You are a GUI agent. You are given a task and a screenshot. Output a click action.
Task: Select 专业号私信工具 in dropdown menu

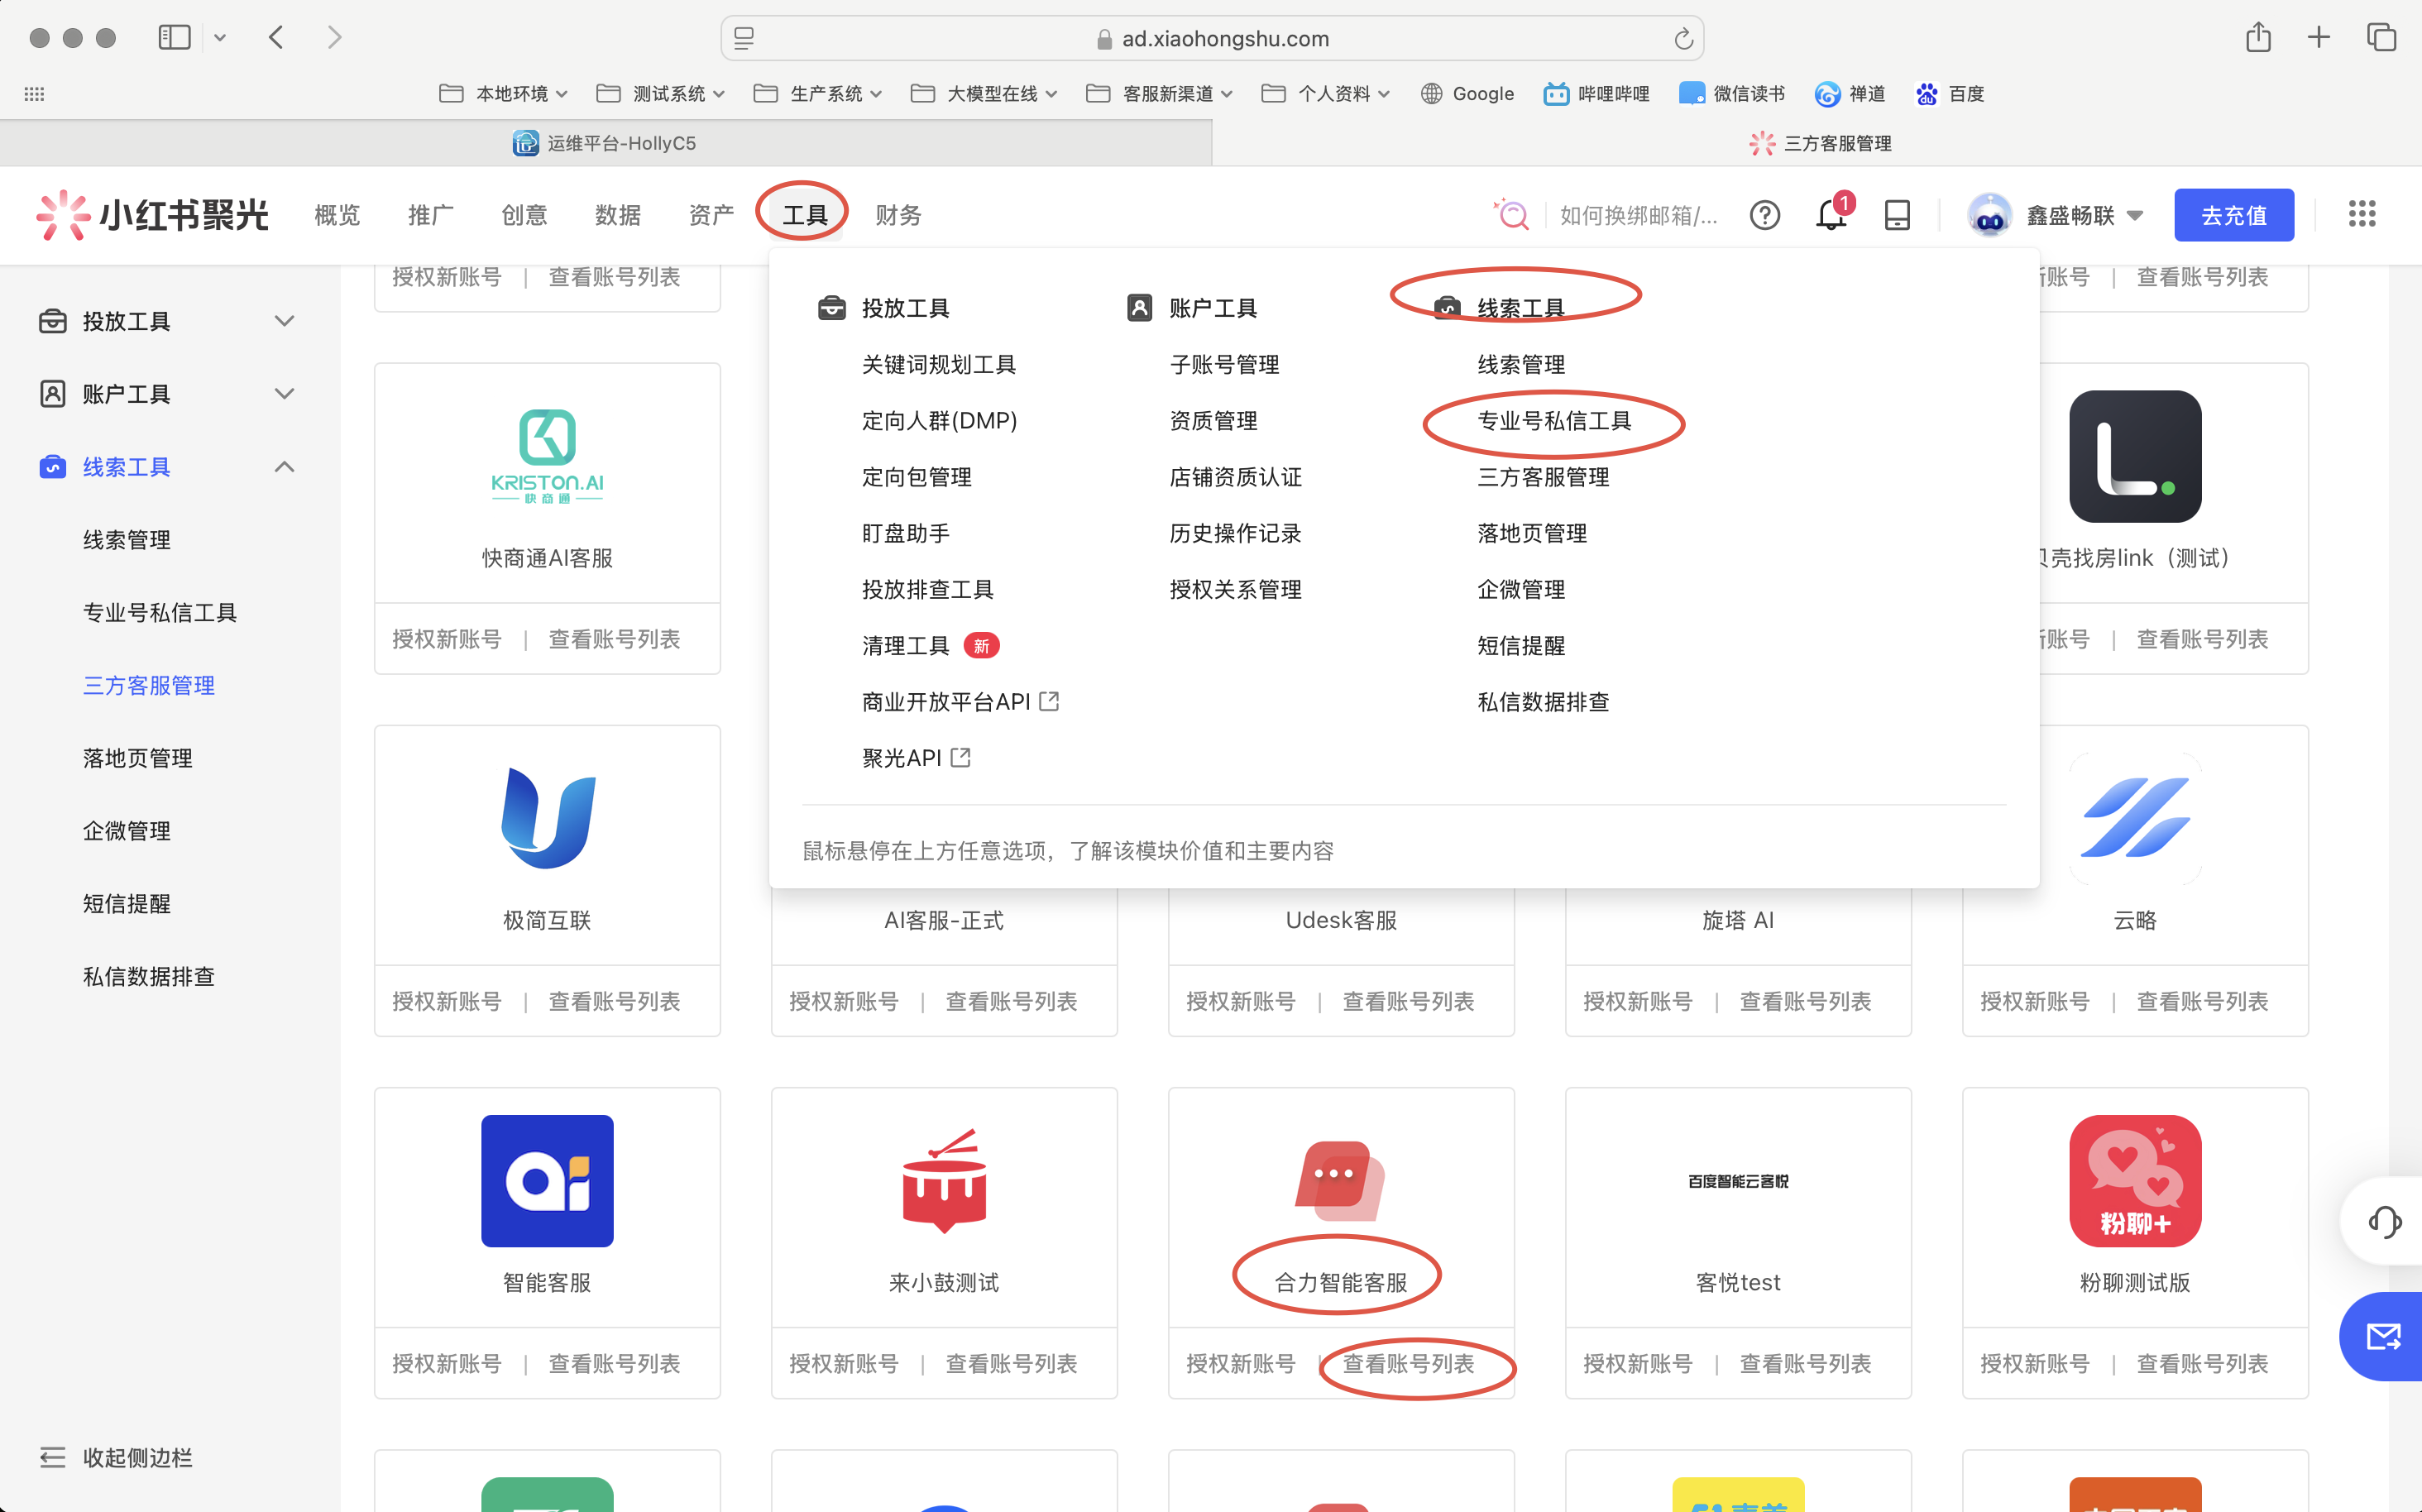pyautogui.click(x=1554, y=421)
